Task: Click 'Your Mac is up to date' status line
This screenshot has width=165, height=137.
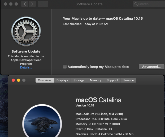Action: click(103, 19)
